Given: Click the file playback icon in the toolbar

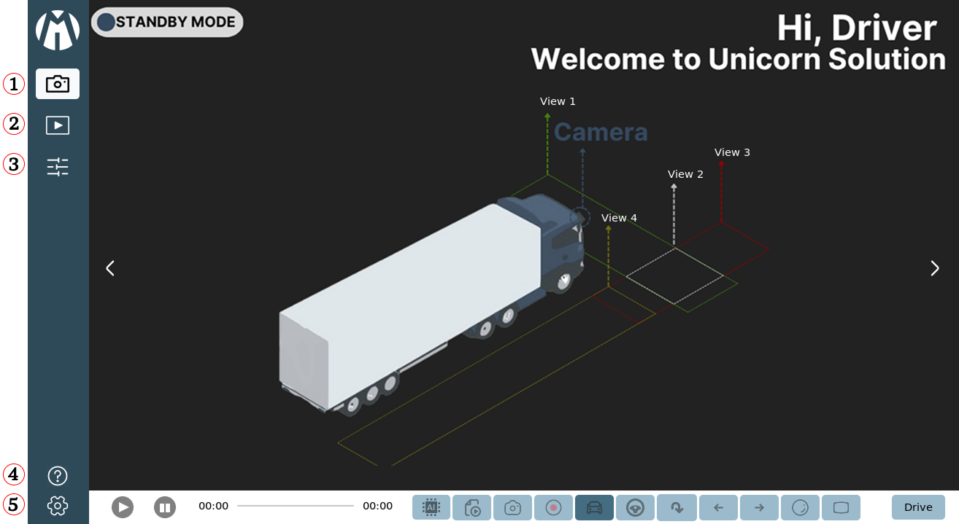Looking at the screenshot, I should [472, 507].
